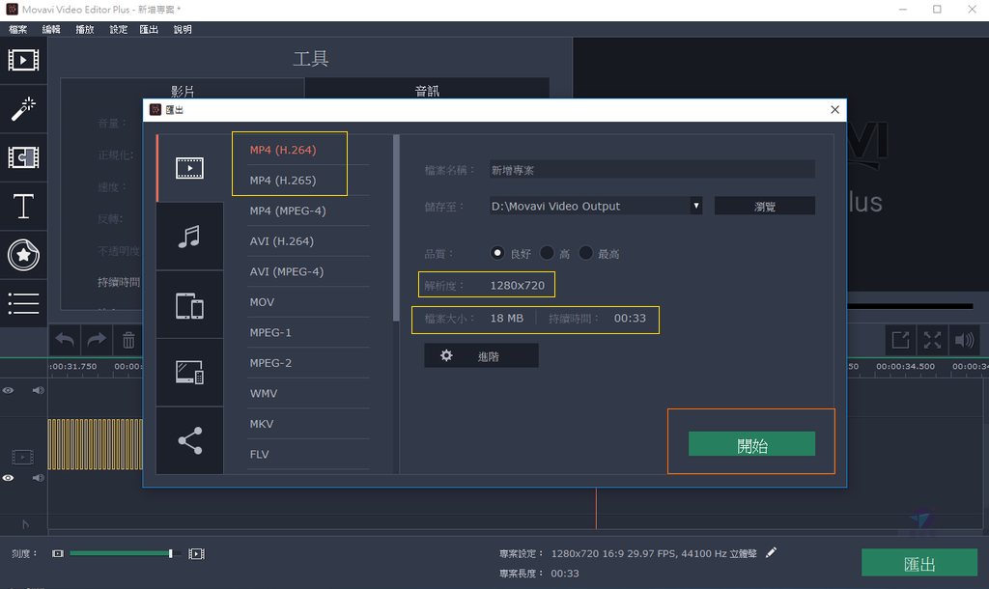989x589 pixels.
Task: Choose MKV format
Action: click(x=261, y=424)
